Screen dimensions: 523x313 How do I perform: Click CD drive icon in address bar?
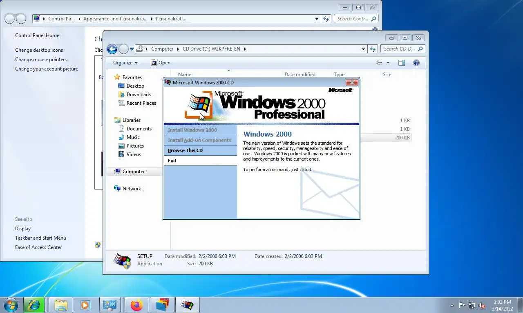140,49
